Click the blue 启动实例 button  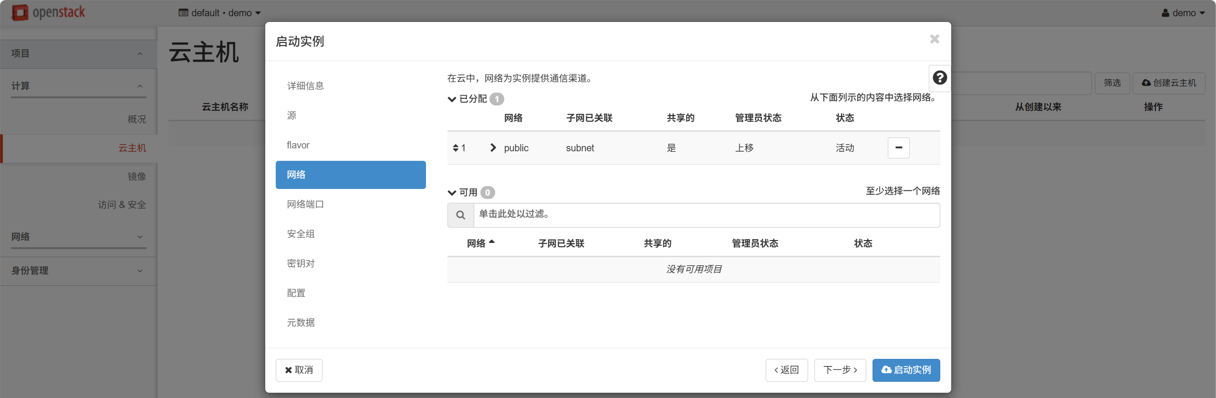[x=906, y=370]
